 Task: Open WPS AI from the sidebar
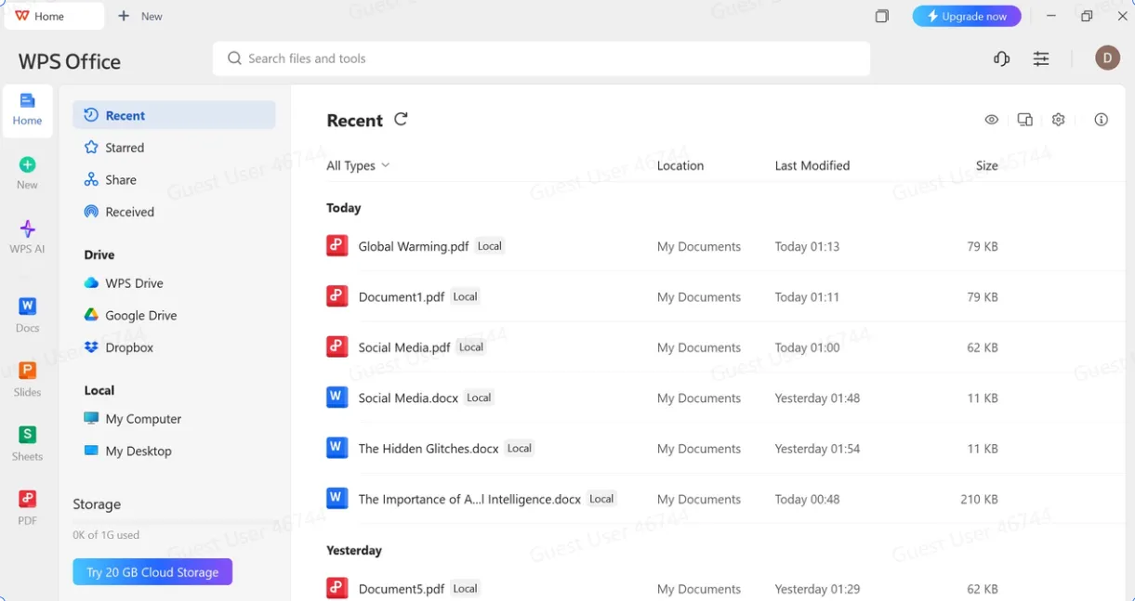pyautogui.click(x=27, y=236)
